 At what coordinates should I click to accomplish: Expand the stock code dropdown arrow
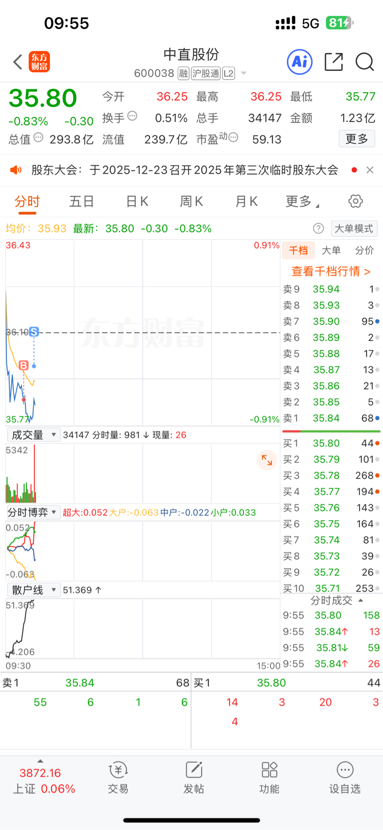244,73
